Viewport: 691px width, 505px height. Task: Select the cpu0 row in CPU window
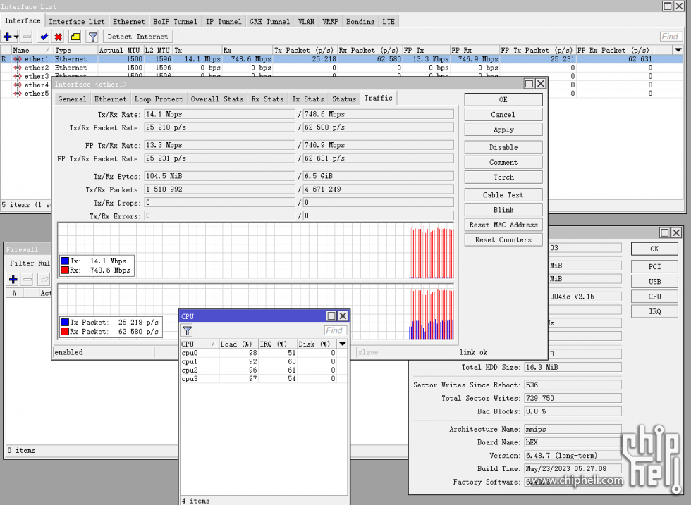pyautogui.click(x=264, y=353)
